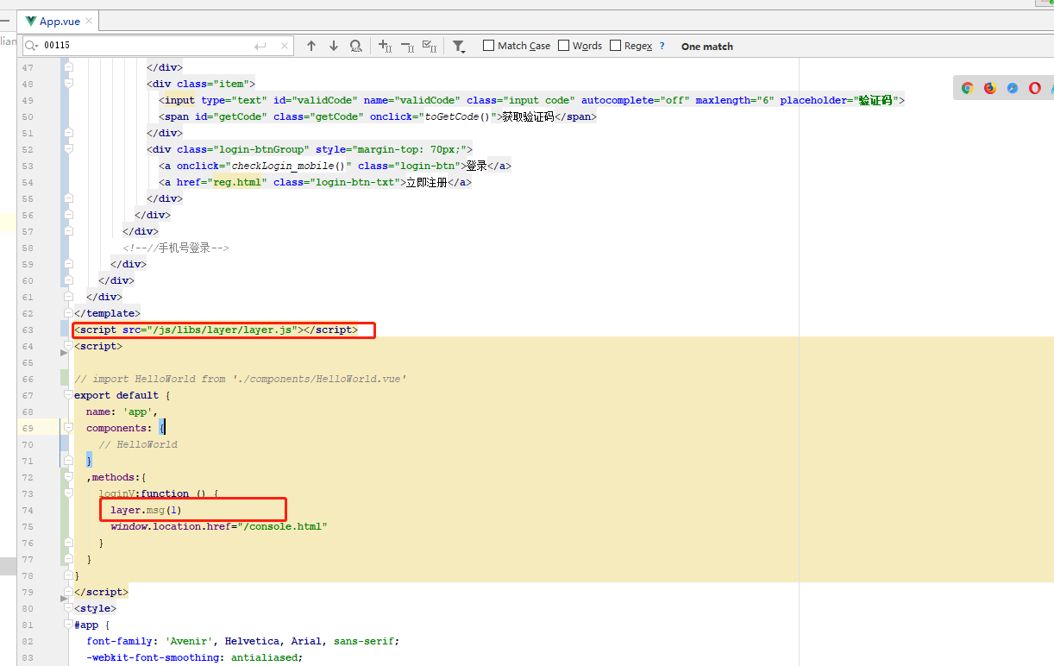
Task: Open in Firefox browser icon
Action: click(x=990, y=88)
